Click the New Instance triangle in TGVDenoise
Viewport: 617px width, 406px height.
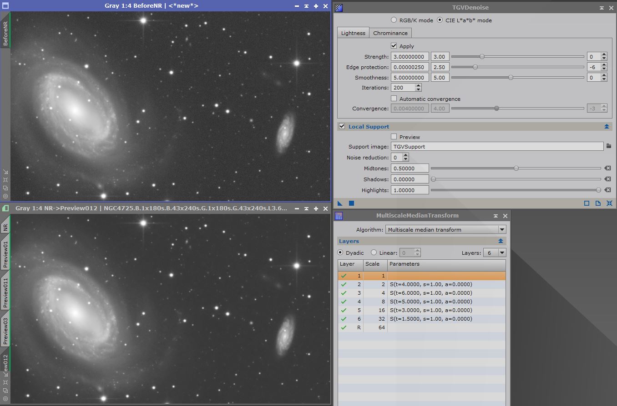340,203
